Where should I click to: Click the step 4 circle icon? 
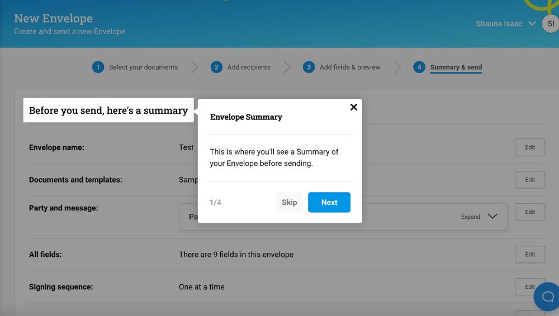pyautogui.click(x=419, y=67)
